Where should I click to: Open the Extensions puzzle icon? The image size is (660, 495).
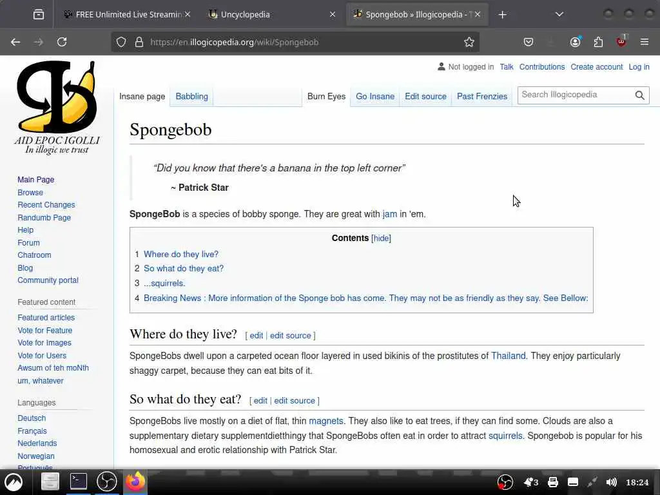(x=598, y=42)
